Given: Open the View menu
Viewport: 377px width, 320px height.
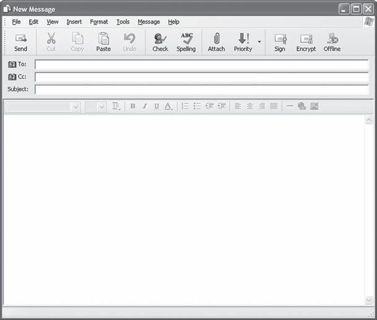Looking at the screenshot, I should (53, 22).
